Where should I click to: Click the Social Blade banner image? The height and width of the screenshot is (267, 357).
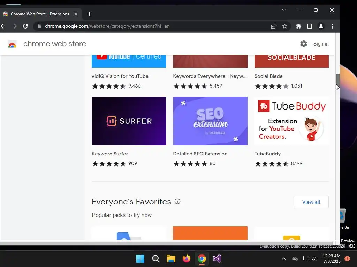(x=291, y=61)
